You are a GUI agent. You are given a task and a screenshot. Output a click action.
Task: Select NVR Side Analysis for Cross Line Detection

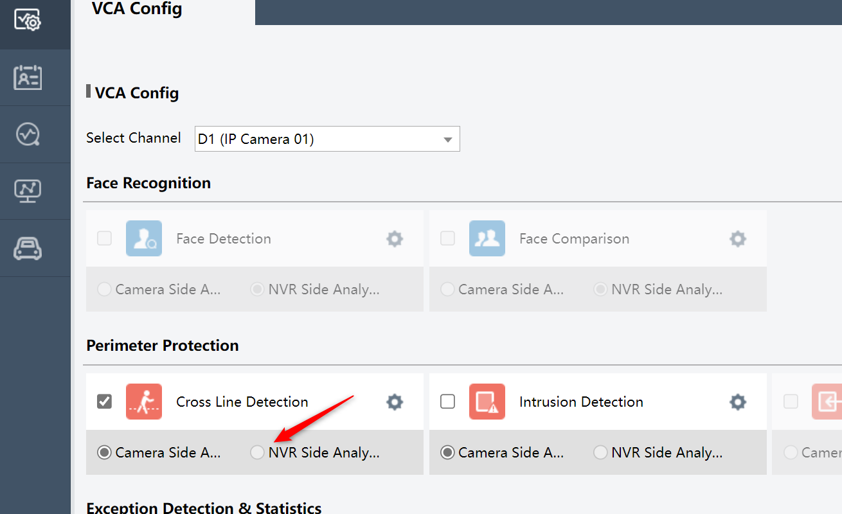[x=256, y=452]
